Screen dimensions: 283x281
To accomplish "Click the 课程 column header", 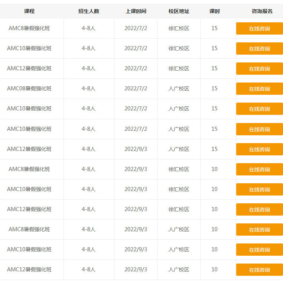I will click(x=29, y=11).
